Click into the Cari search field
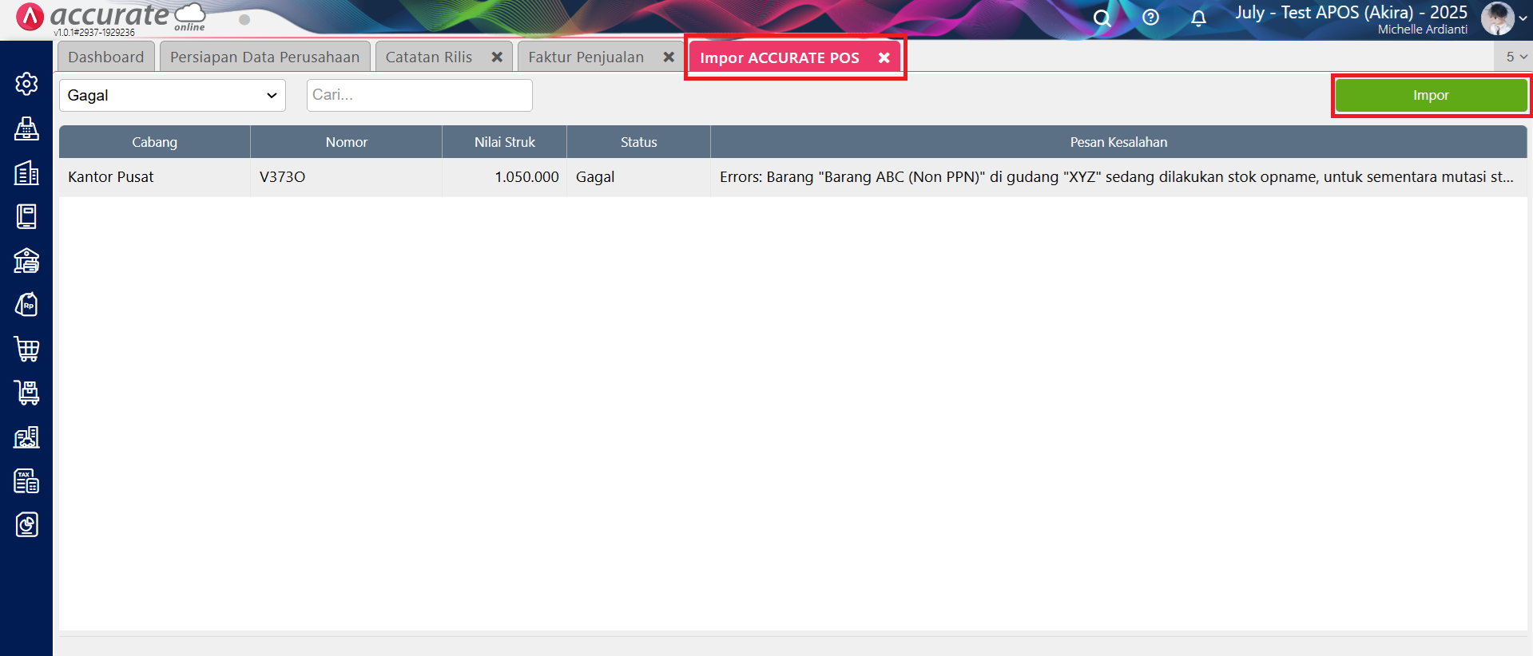 pos(419,95)
